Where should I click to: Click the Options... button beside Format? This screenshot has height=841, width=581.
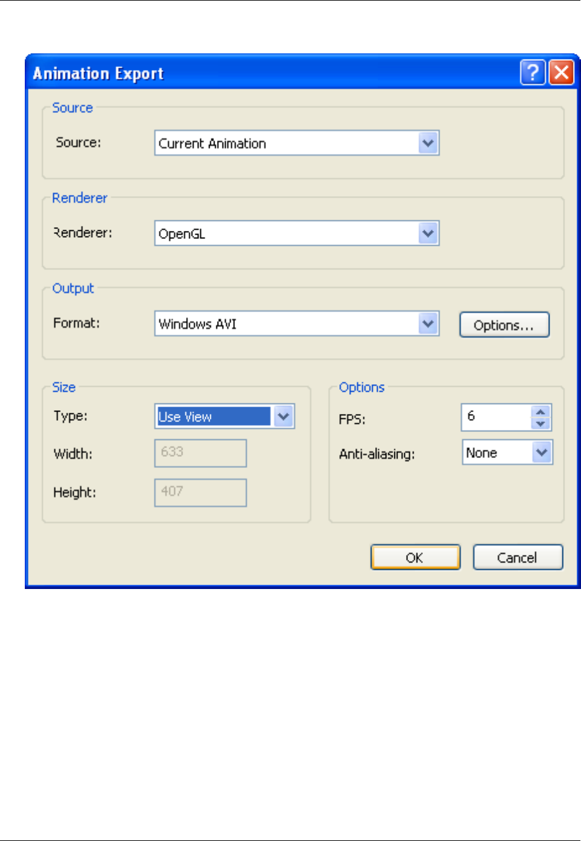click(504, 325)
